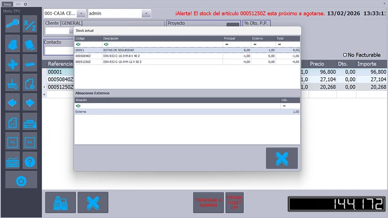
Task: Click the Dto. column header
Action: click(x=346, y=64)
